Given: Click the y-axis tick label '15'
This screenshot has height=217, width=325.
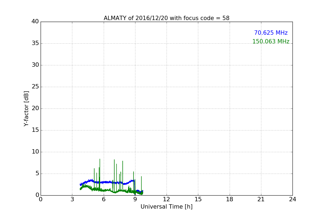Looking at the screenshot, I should (35, 130).
